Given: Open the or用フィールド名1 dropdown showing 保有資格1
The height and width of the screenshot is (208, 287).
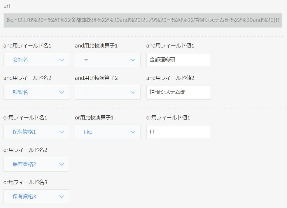Looking at the screenshot, I should click(x=36, y=132).
